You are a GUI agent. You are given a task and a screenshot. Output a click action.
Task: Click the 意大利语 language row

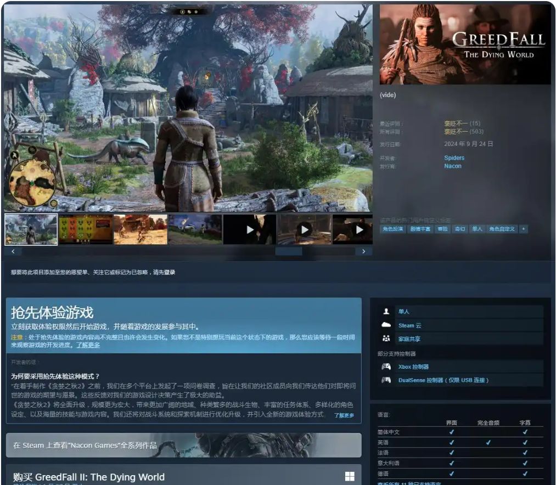pos(460,463)
